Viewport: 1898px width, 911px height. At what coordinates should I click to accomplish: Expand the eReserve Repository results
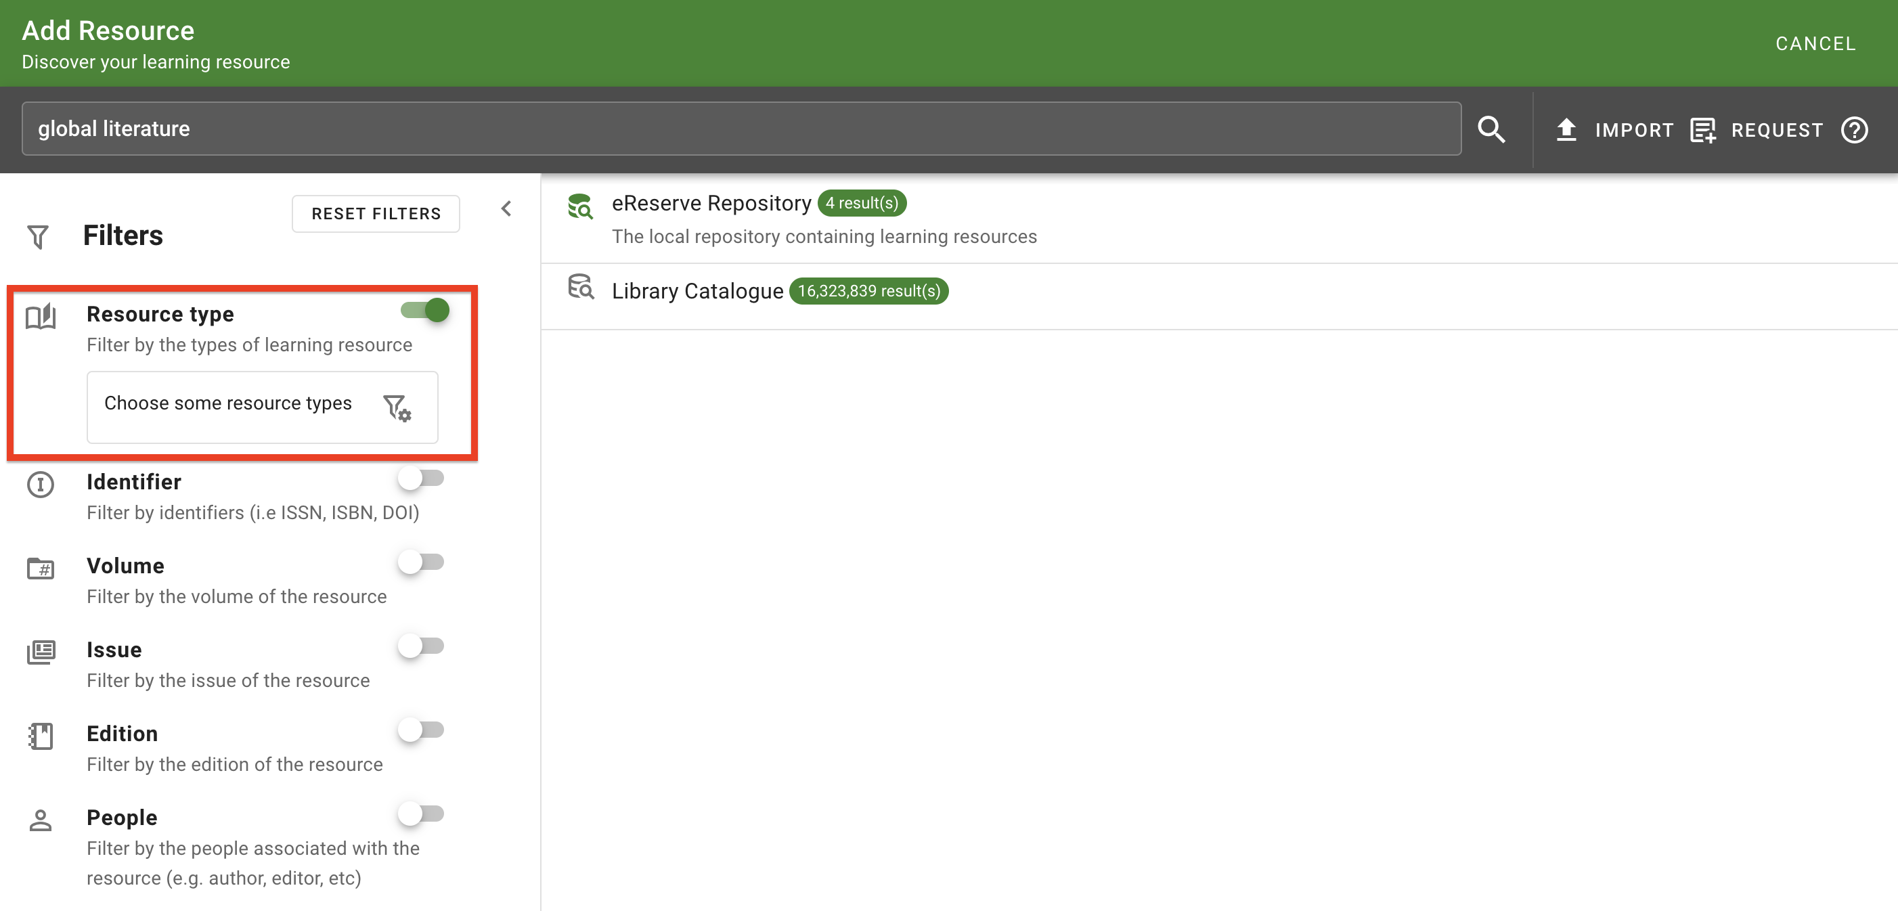point(711,203)
